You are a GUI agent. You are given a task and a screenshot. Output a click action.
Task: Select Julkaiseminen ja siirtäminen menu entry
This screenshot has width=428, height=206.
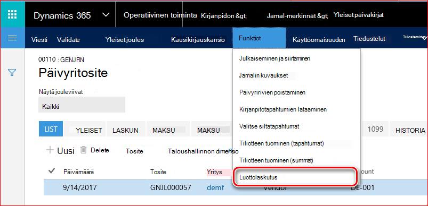pos(274,58)
